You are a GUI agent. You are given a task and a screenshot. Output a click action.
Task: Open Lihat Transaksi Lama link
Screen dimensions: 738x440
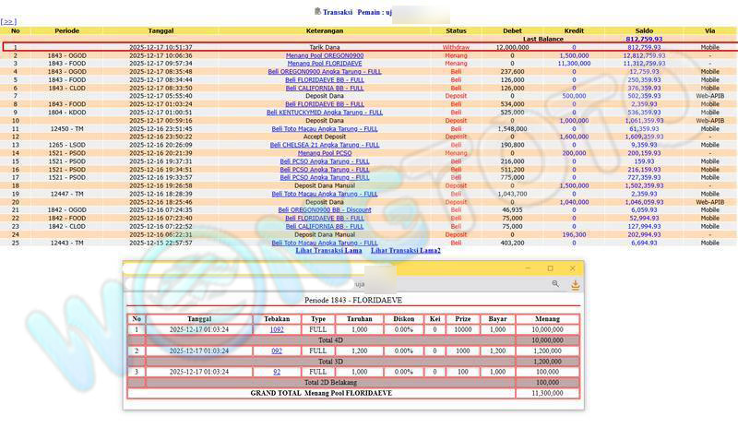click(327, 250)
